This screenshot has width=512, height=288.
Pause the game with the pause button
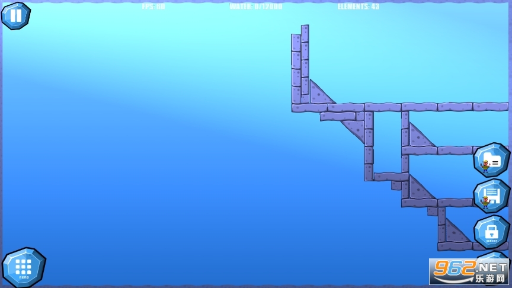15,15
